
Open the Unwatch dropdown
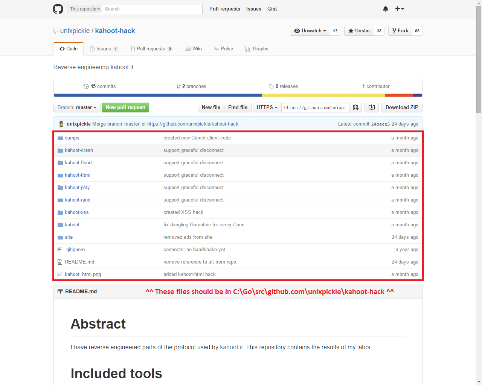[310, 31]
